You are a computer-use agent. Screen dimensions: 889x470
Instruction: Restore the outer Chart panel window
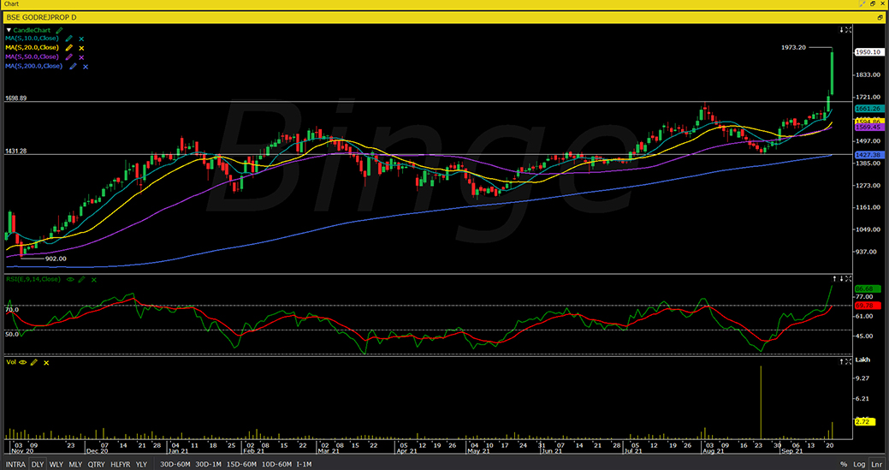pyautogui.click(x=873, y=3)
